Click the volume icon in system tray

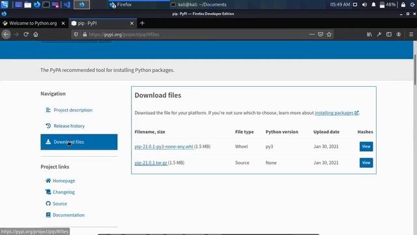point(364,5)
